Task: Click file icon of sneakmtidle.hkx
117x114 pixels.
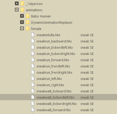Action: coord(33,35)
